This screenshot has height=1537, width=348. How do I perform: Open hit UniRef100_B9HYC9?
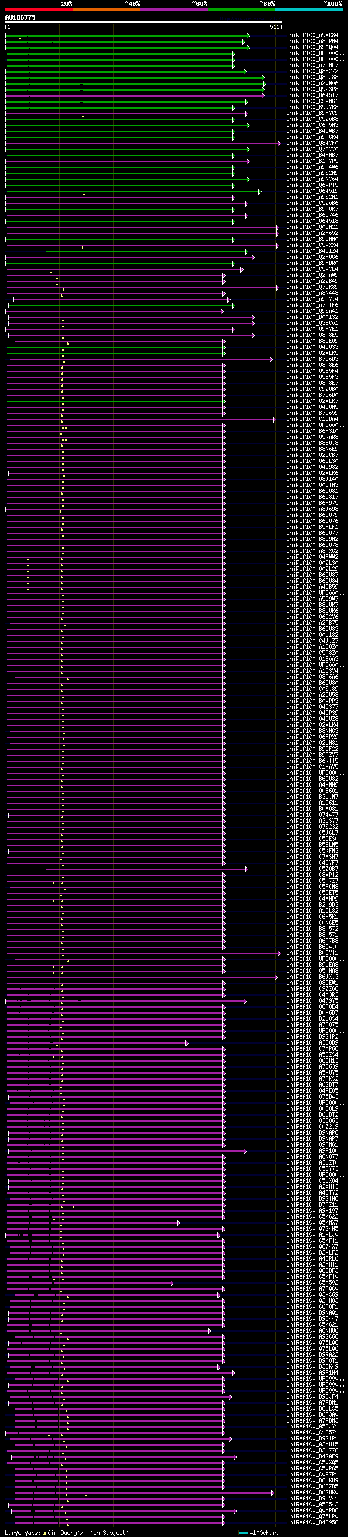coord(312,113)
